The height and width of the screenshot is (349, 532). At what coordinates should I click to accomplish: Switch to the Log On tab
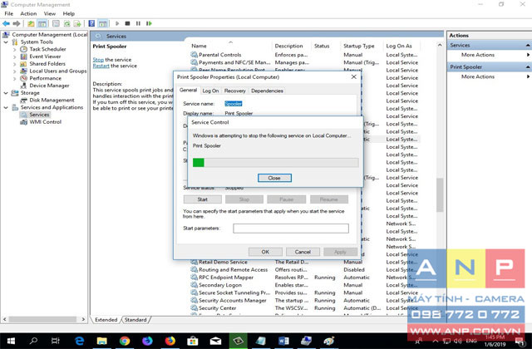point(210,91)
